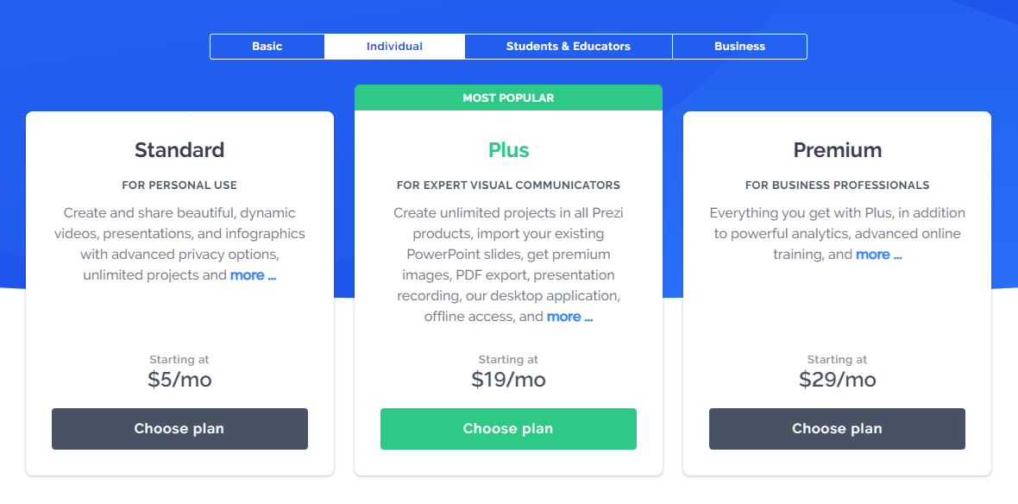1018x504 pixels.
Task: Click the Premium plan heading
Action: pyautogui.click(x=837, y=150)
